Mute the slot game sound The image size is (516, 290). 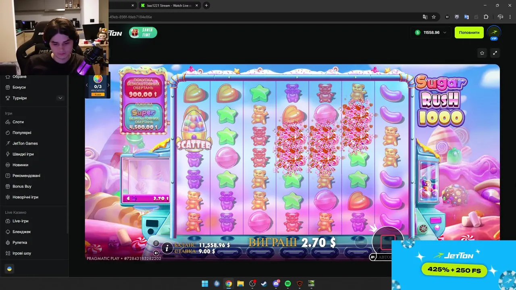pyautogui.click(x=156, y=253)
